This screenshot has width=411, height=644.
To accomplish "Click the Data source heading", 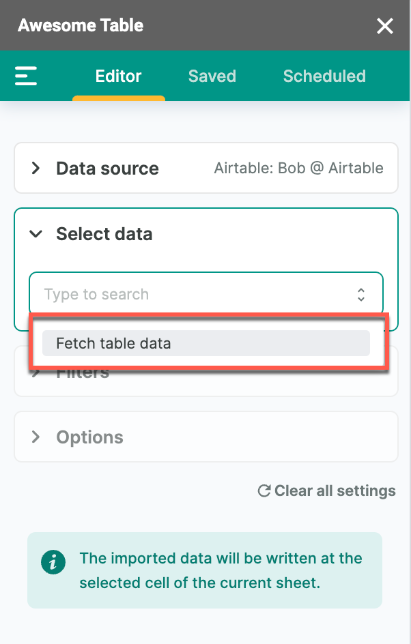I will coord(107,169).
